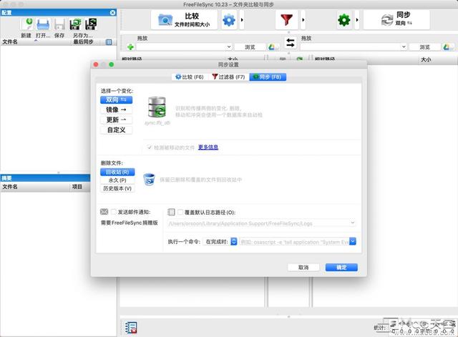Open 更多信息 link
The width and height of the screenshot is (458, 337).
pos(208,147)
